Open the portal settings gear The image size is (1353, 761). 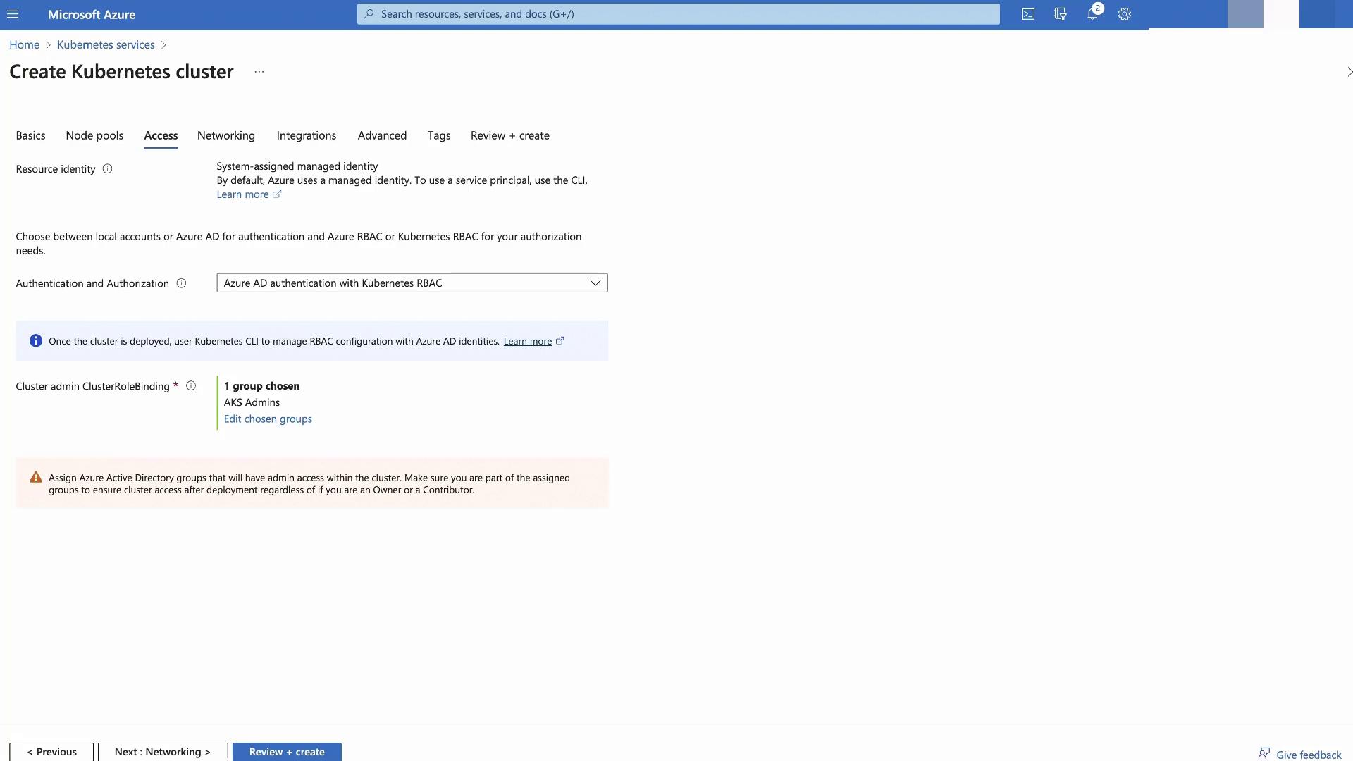(x=1125, y=14)
